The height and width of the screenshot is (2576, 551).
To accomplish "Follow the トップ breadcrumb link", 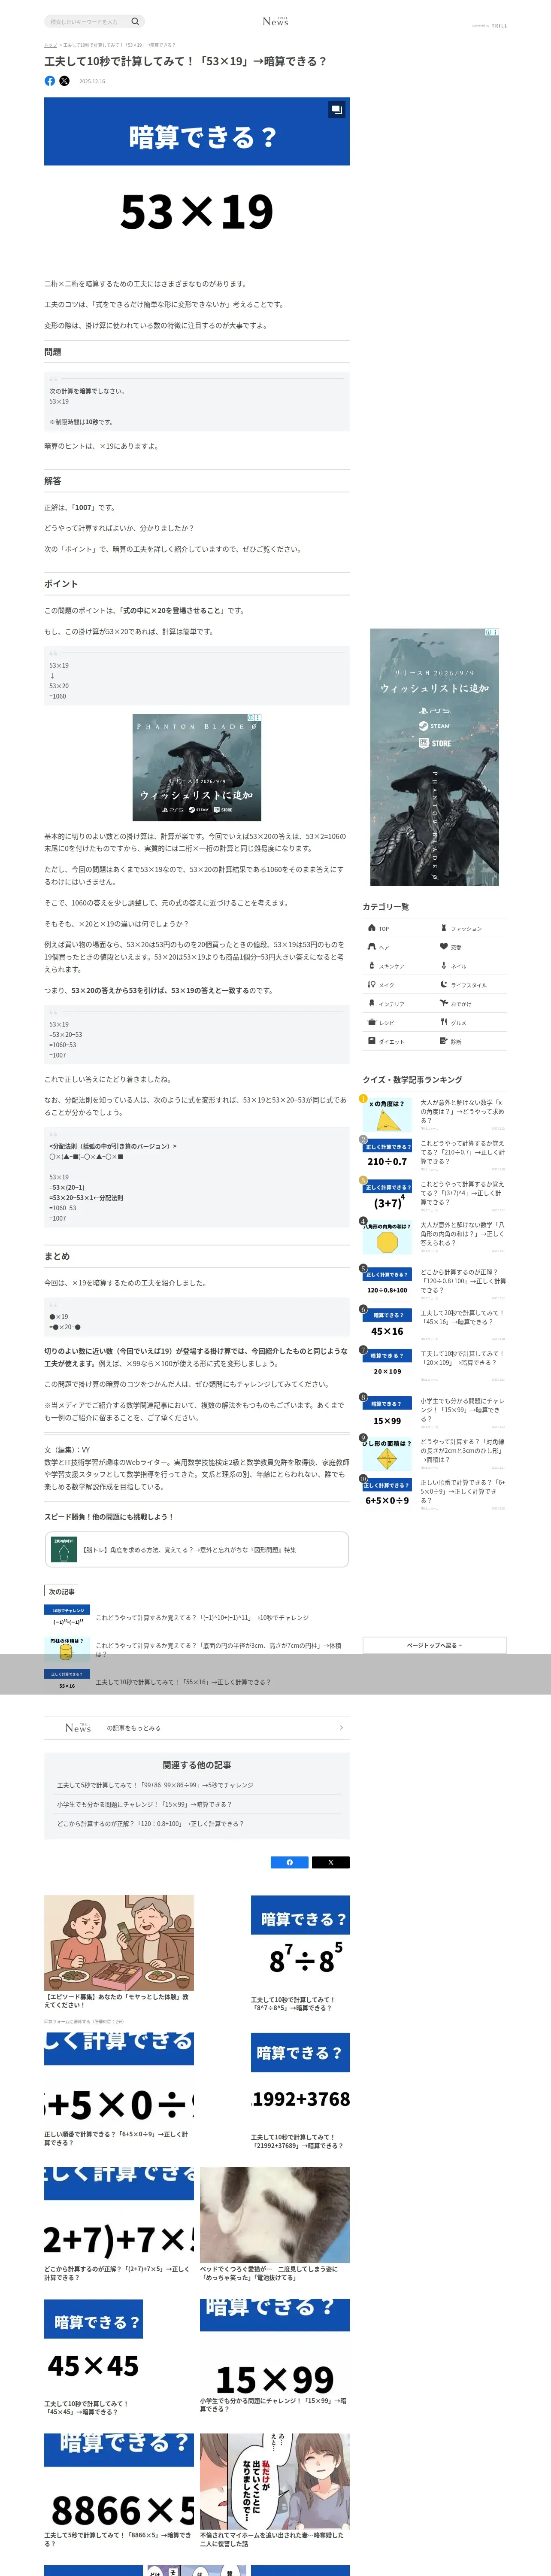I will [50, 45].
